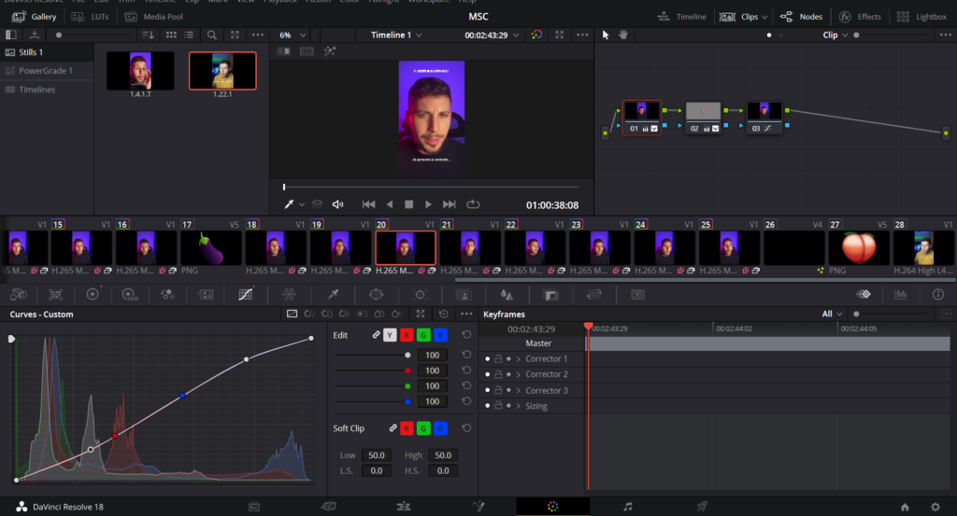Image resolution: width=957 pixels, height=516 pixels.
Task: Click the highlight magic wand icon
Action: (x=330, y=51)
